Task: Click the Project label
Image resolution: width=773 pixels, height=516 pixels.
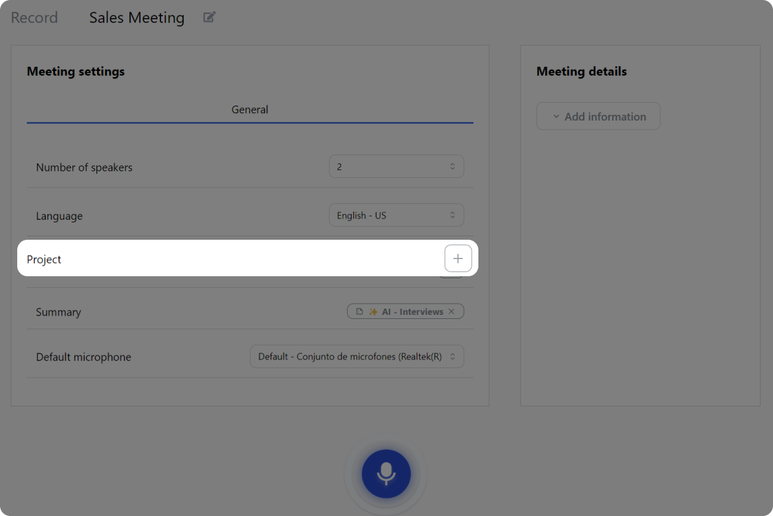Action: 44,259
